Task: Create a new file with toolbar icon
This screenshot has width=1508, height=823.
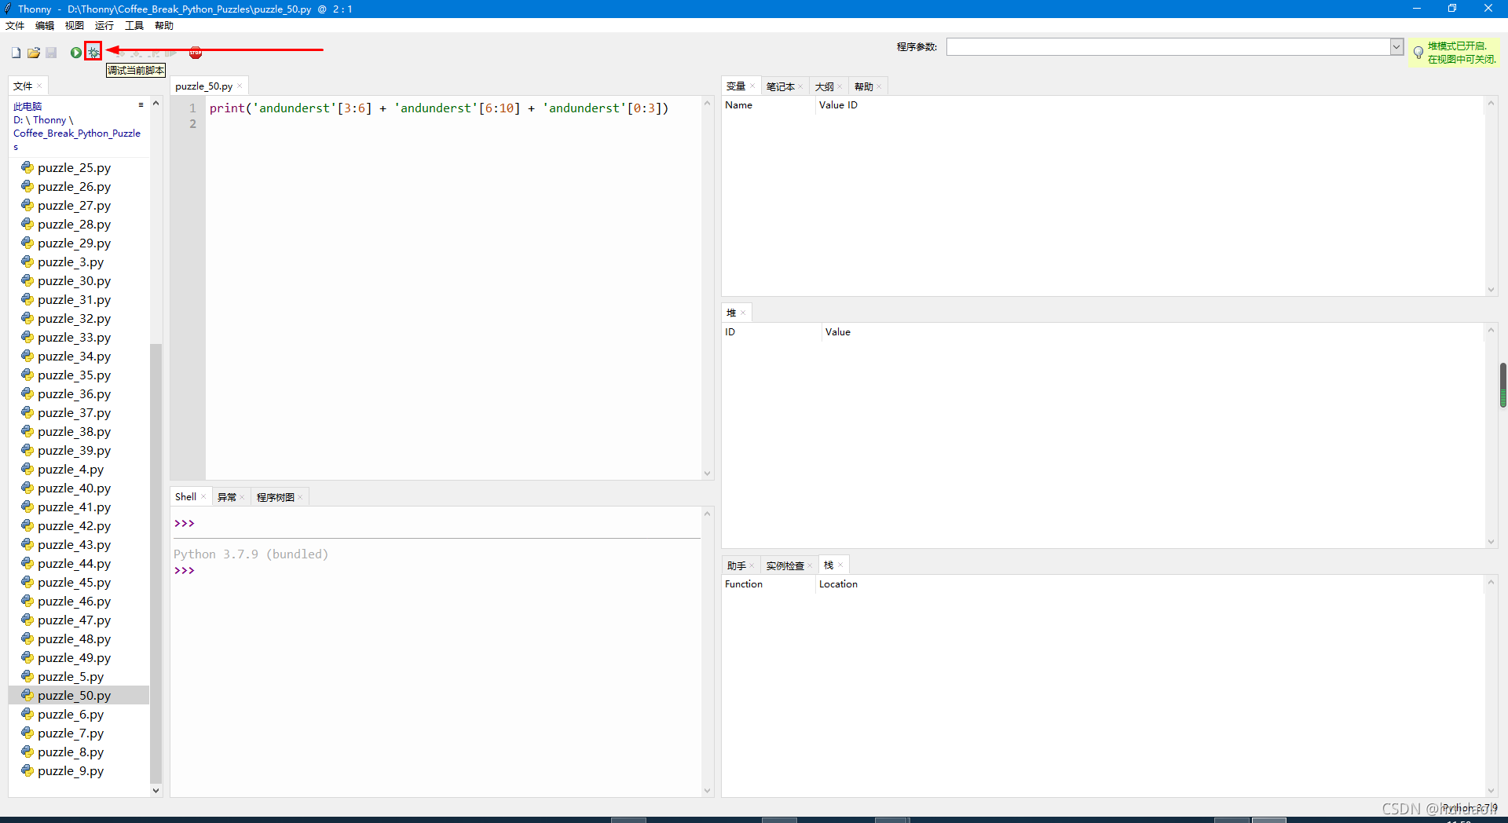Action: [x=16, y=53]
